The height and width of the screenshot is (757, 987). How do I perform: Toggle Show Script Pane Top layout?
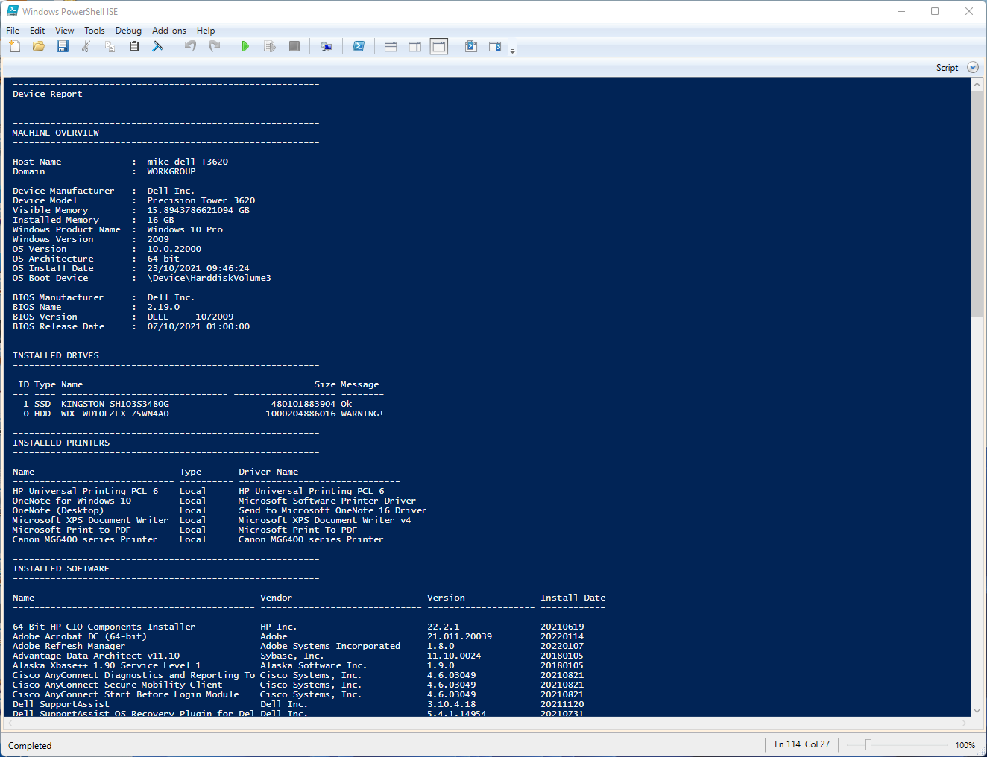click(391, 46)
